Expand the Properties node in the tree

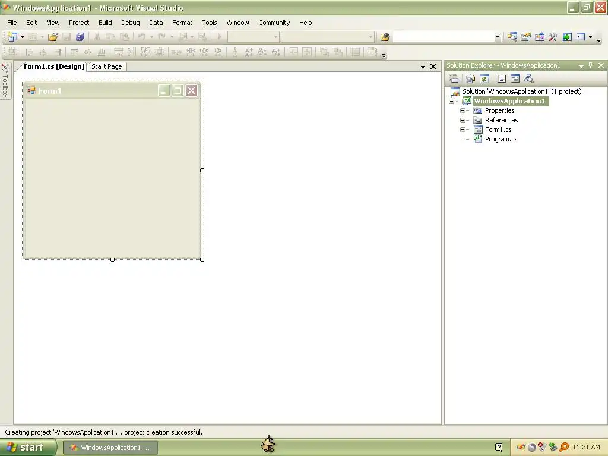(x=463, y=110)
